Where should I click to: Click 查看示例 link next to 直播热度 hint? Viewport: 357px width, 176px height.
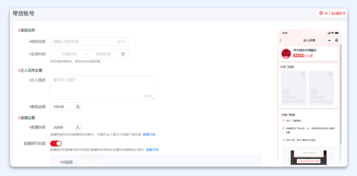[x=149, y=134]
